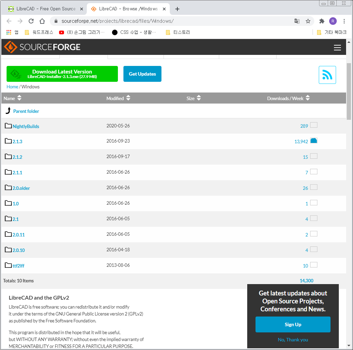This screenshot has width=353, height=350.
Task: Click the scrollbar up arrow
Action: coord(349,42)
